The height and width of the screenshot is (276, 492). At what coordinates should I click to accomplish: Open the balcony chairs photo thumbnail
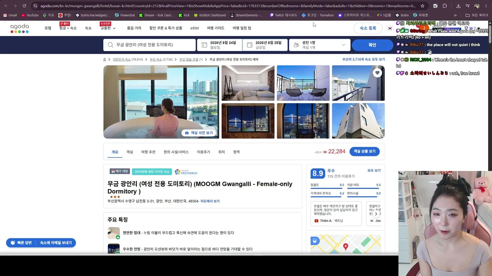303,83
